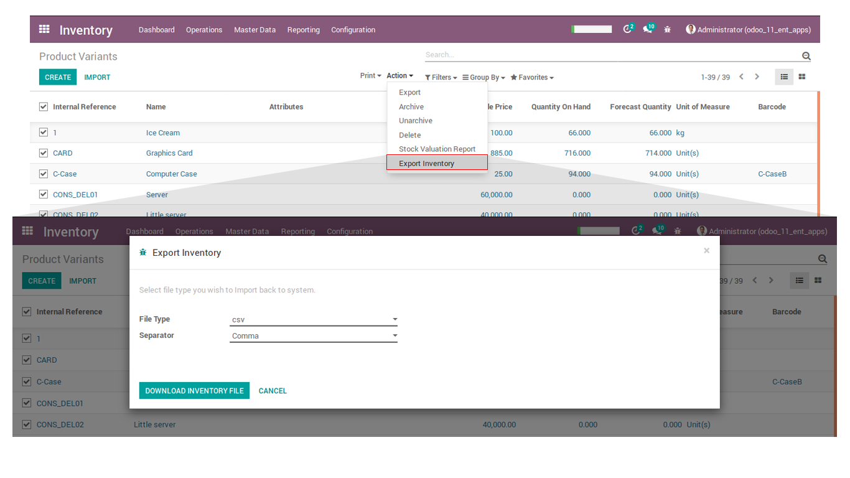
Task: Expand the Separator Comma dropdown
Action: pyautogui.click(x=314, y=336)
